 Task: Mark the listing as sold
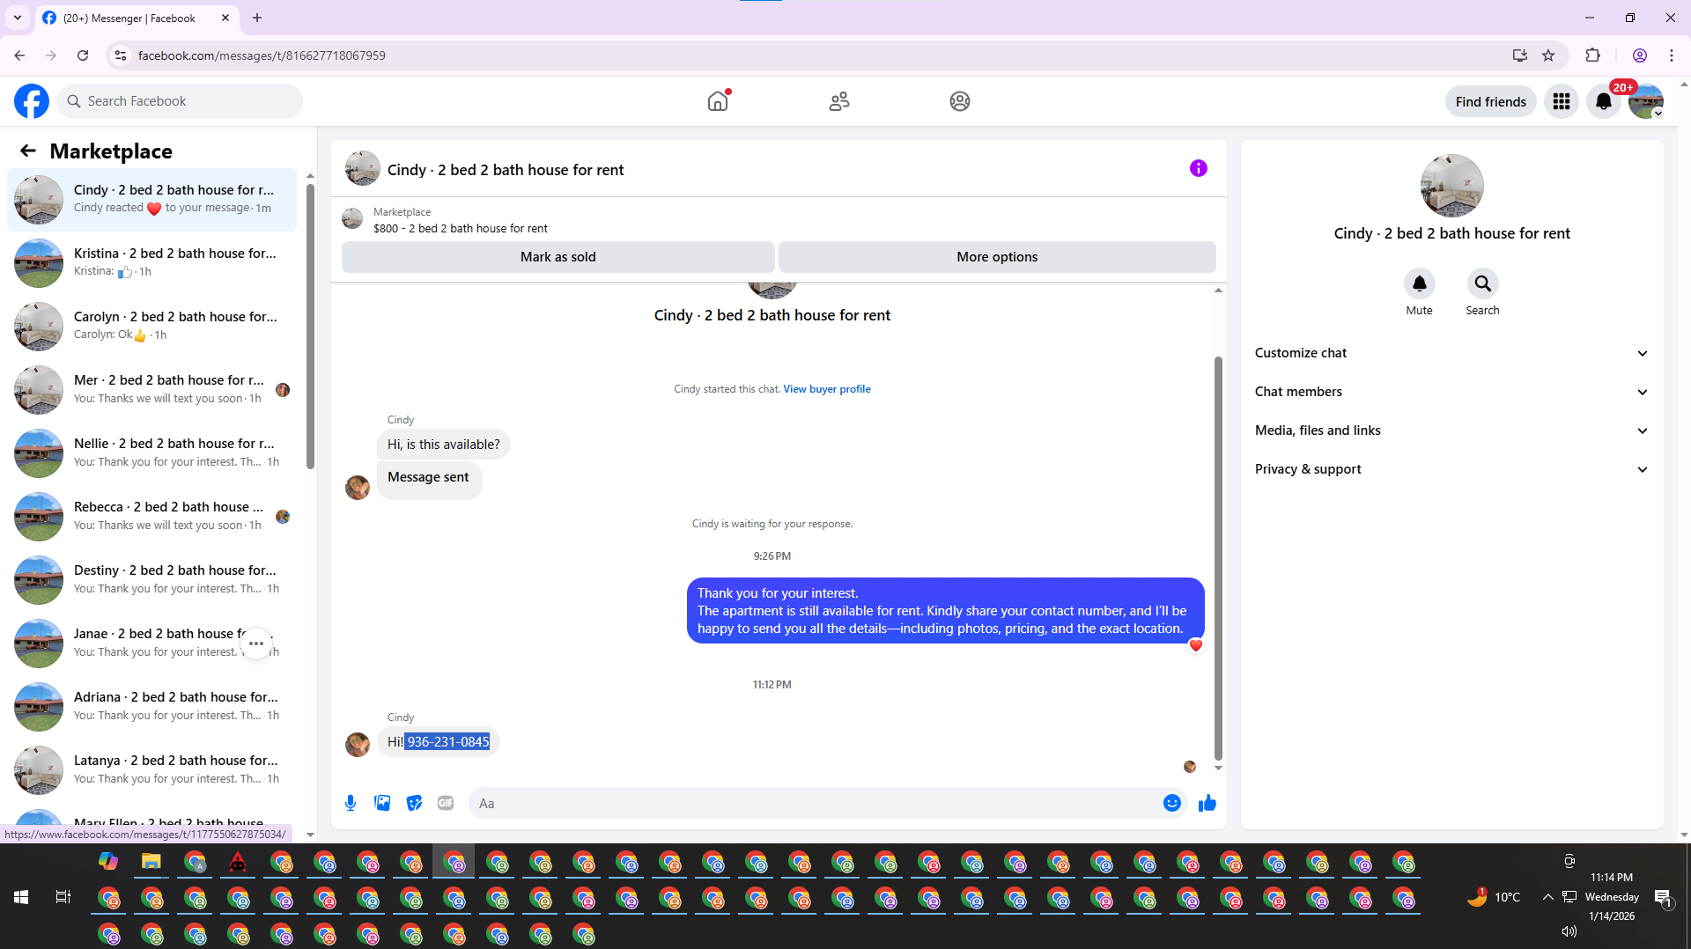[x=558, y=257]
